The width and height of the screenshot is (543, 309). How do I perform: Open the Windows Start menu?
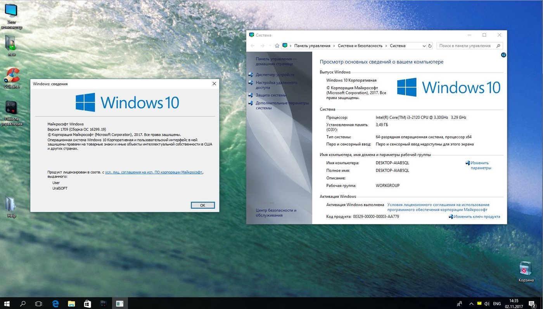pos(7,304)
